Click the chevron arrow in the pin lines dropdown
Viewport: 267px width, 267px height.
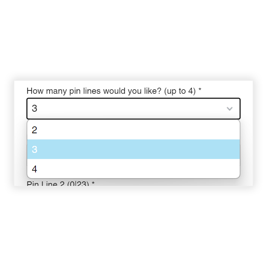click(229, 109)
